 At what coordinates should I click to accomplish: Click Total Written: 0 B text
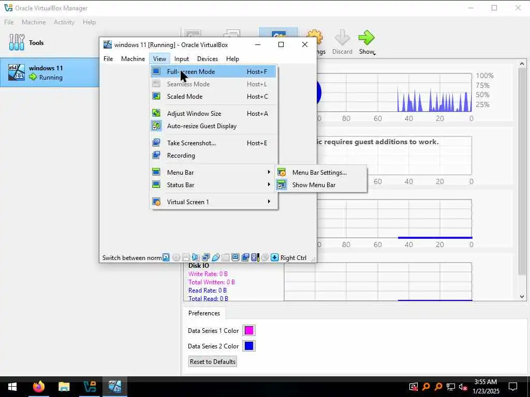pos(212,282)
